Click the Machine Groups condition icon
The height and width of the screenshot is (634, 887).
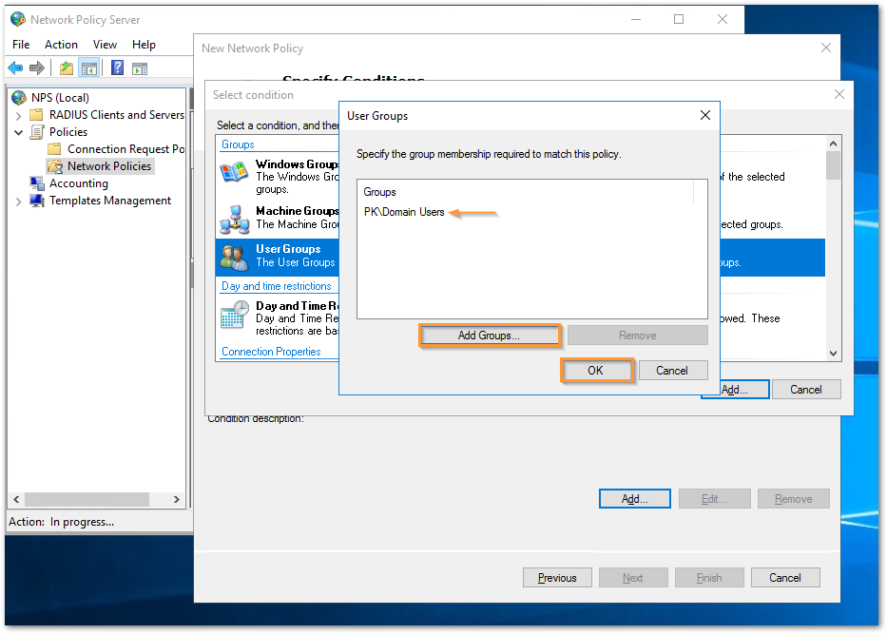pos(234,218)
